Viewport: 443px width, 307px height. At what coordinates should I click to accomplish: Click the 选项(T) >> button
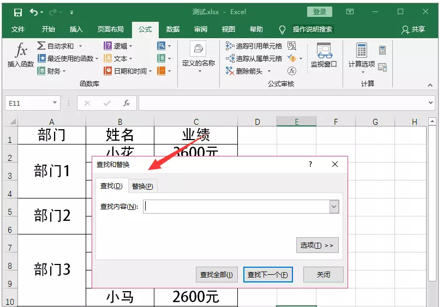[317, 245]
